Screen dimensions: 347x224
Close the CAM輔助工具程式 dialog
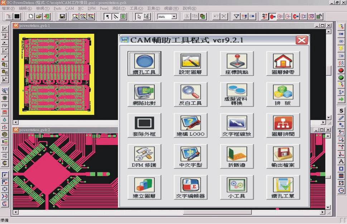tap(302, 40)
